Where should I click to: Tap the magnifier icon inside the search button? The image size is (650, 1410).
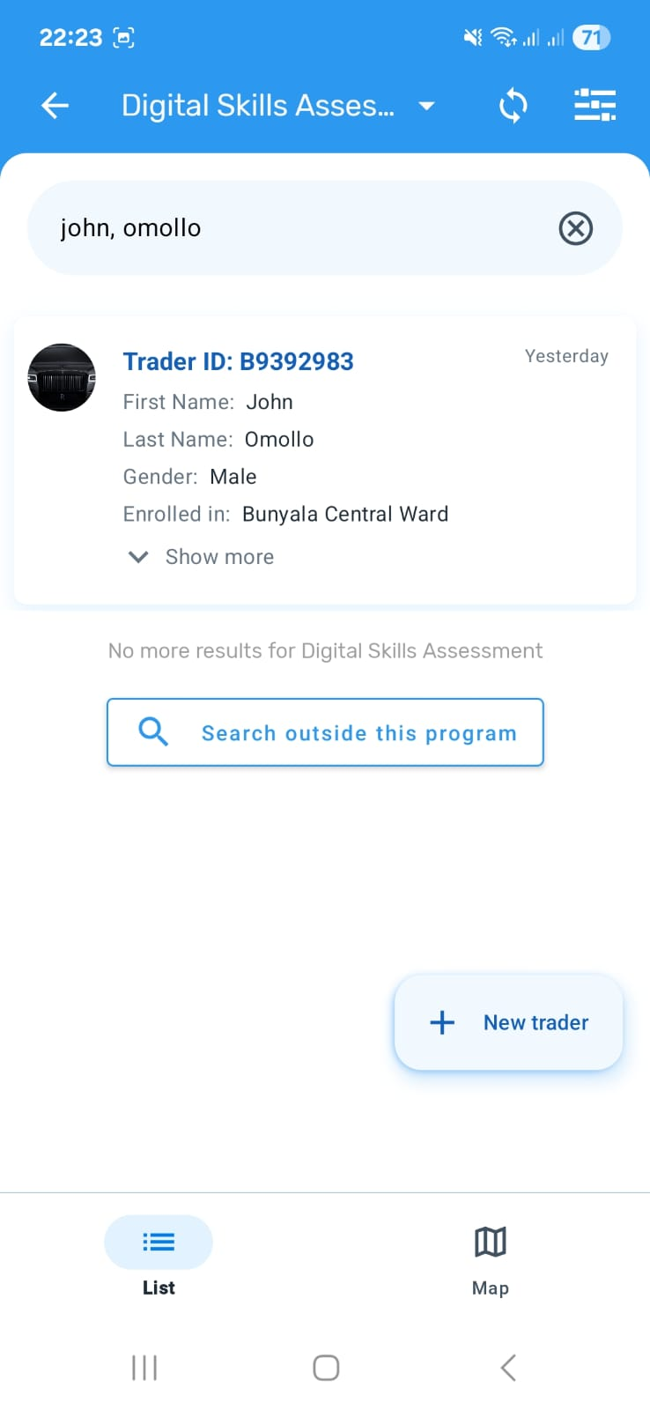[153, 731]
